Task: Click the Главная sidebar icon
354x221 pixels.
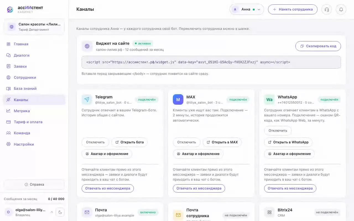Action: pyautogui.click(x=8, y=44)
